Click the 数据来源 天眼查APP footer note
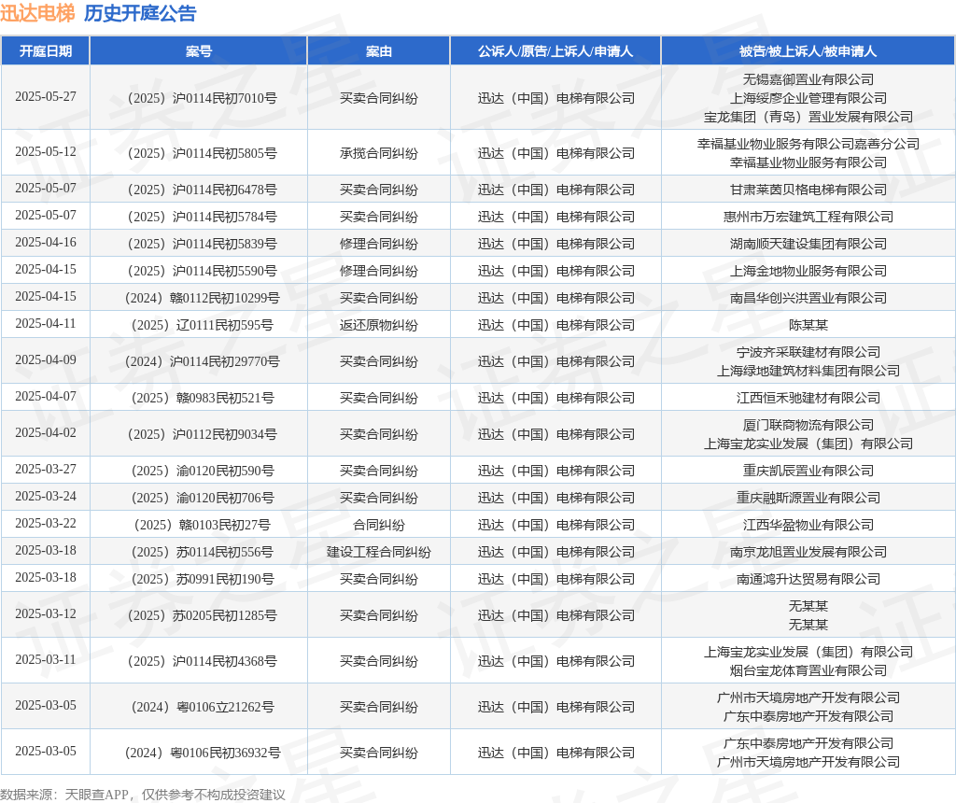Viewport: 956px width, 803px height. pos(143,796)
